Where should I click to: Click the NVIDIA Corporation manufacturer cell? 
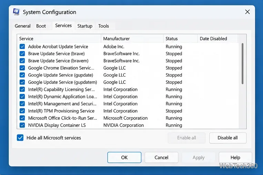click(123, 125)
